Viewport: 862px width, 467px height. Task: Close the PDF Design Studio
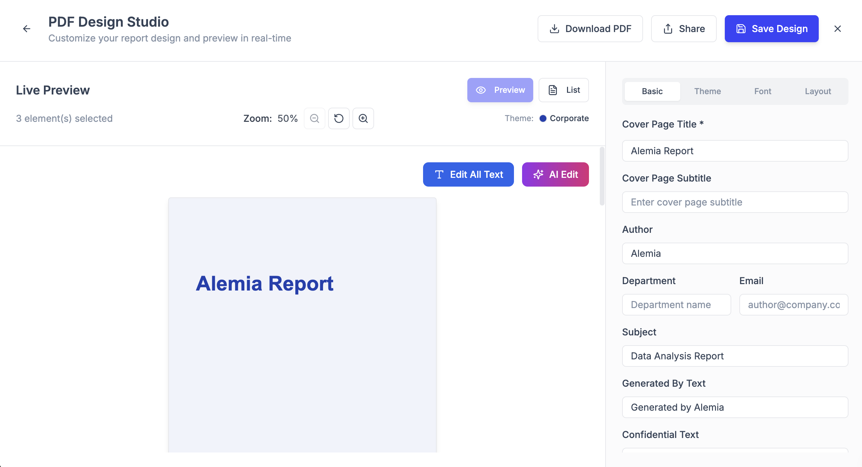837,29
